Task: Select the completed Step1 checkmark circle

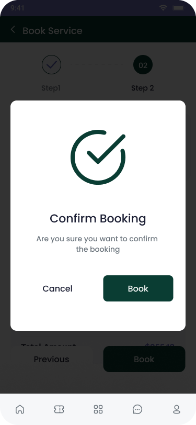Action: click(51, 65)
